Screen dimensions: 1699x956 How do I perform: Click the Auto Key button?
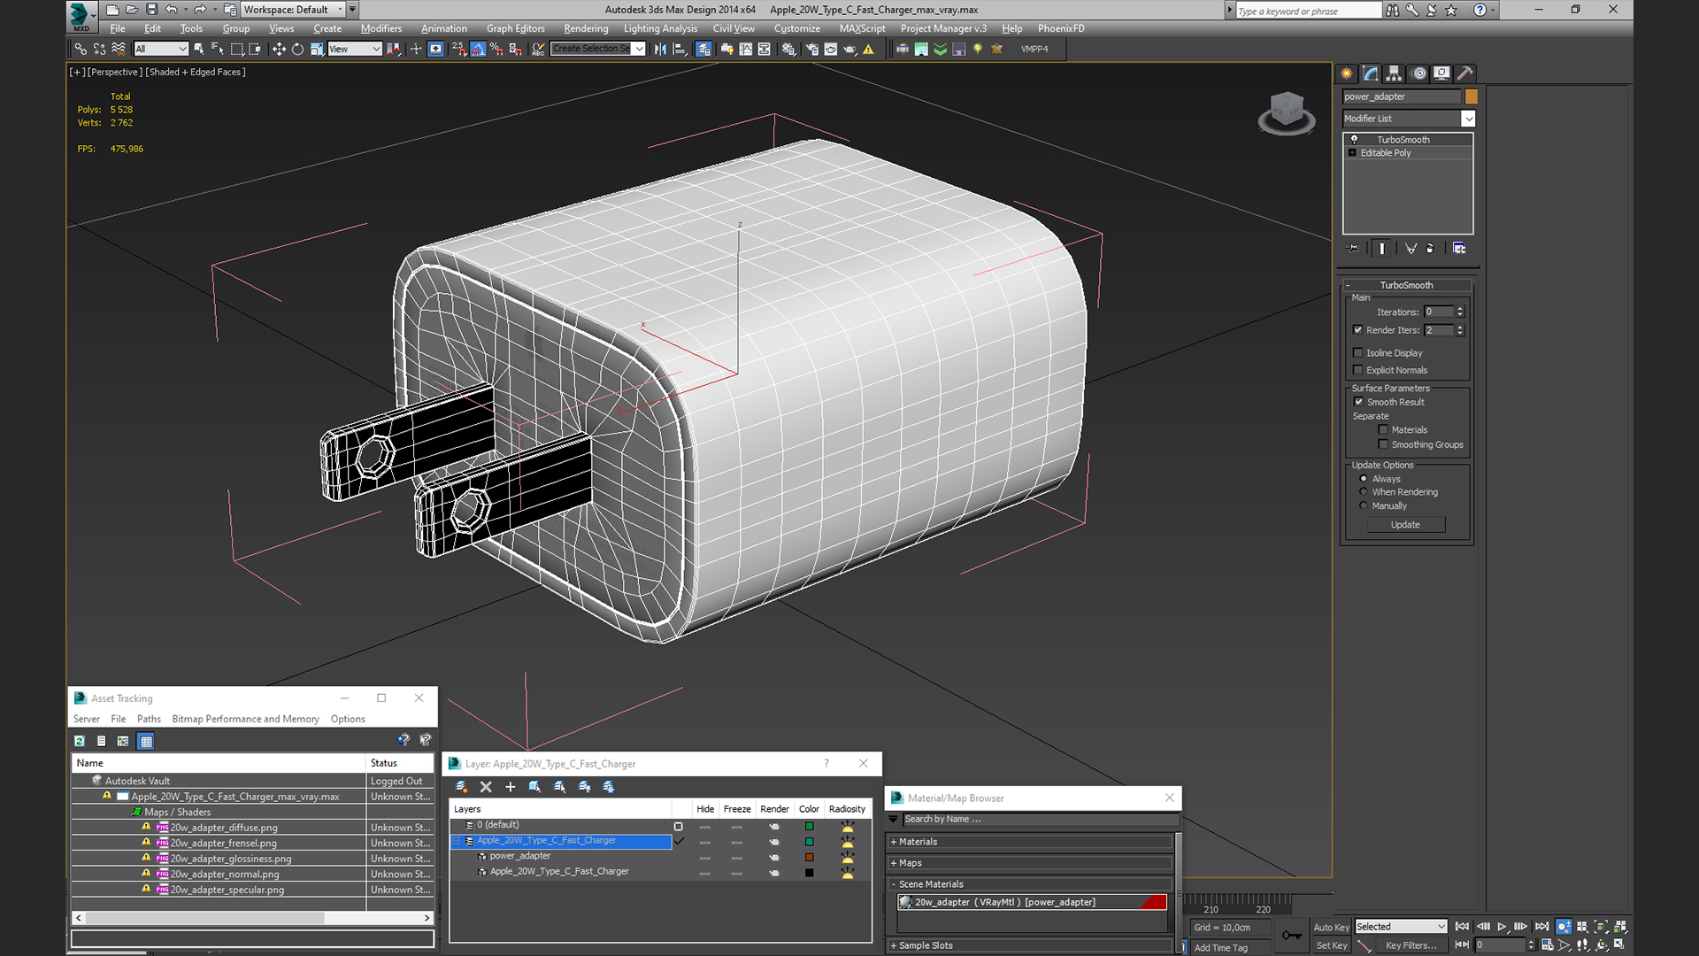coord(1331,927)
